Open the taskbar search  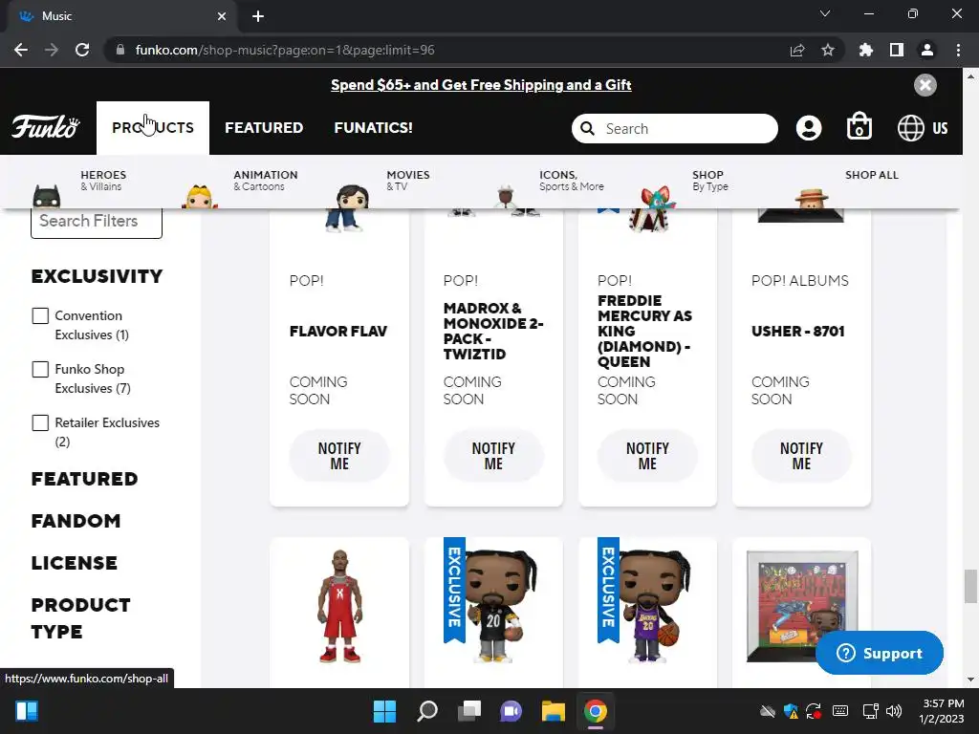tap(427, 711)
